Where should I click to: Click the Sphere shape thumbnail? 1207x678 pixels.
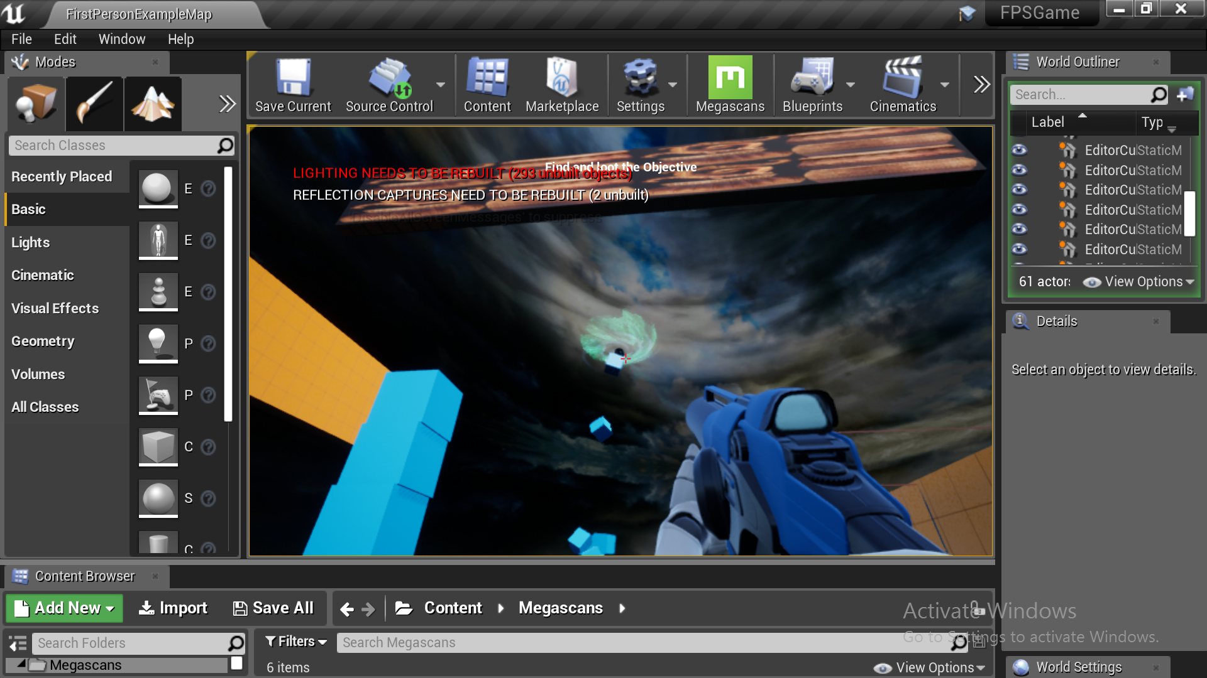tap(158, 498)
